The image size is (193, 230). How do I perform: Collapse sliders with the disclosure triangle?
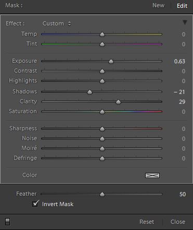[x=185, y=22]
